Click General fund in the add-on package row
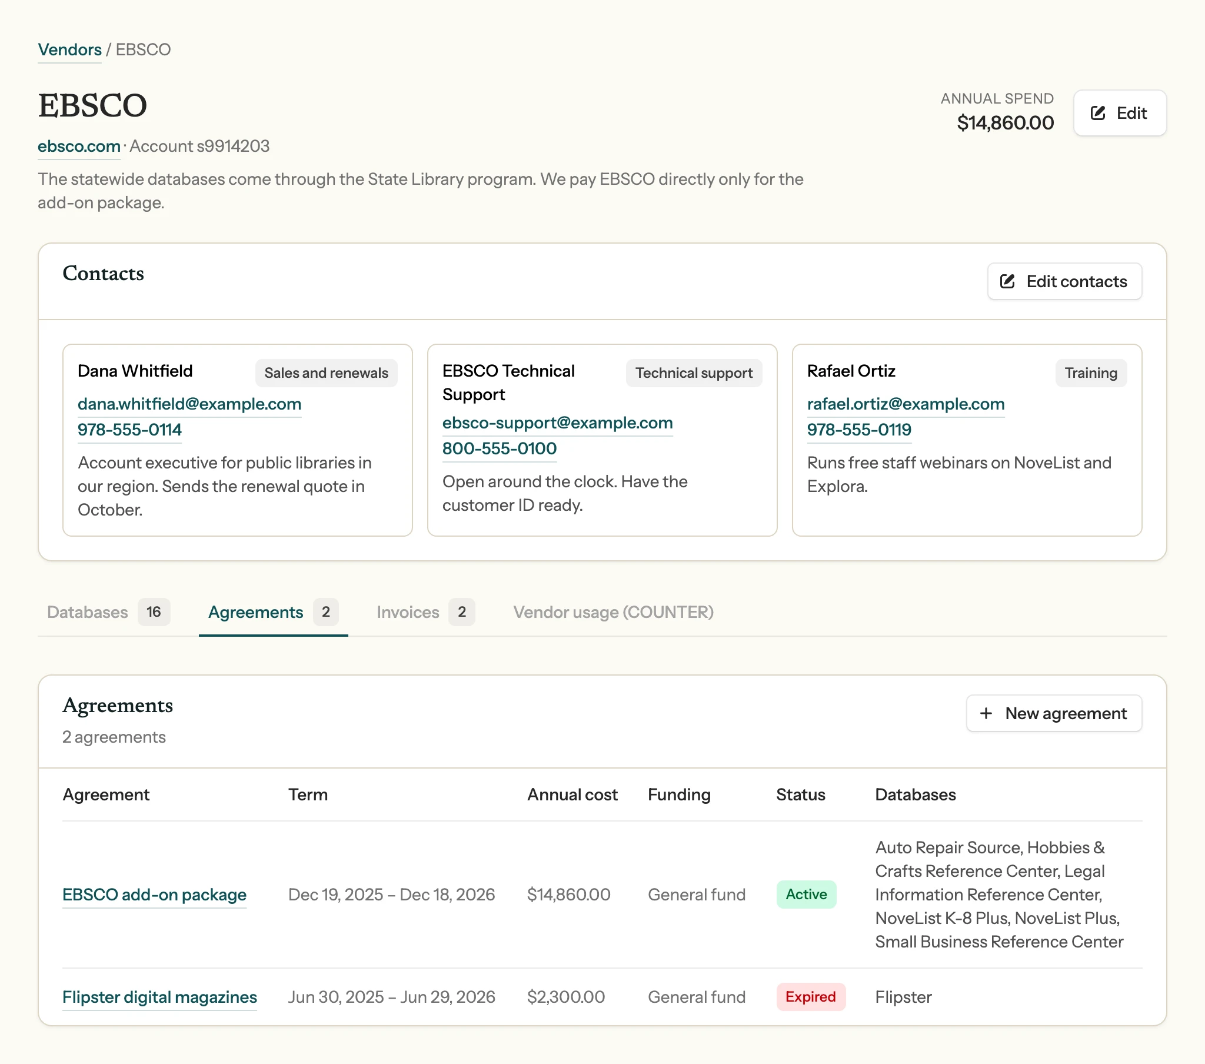This screenshot has width=1205, height=1064. (696, 895)
